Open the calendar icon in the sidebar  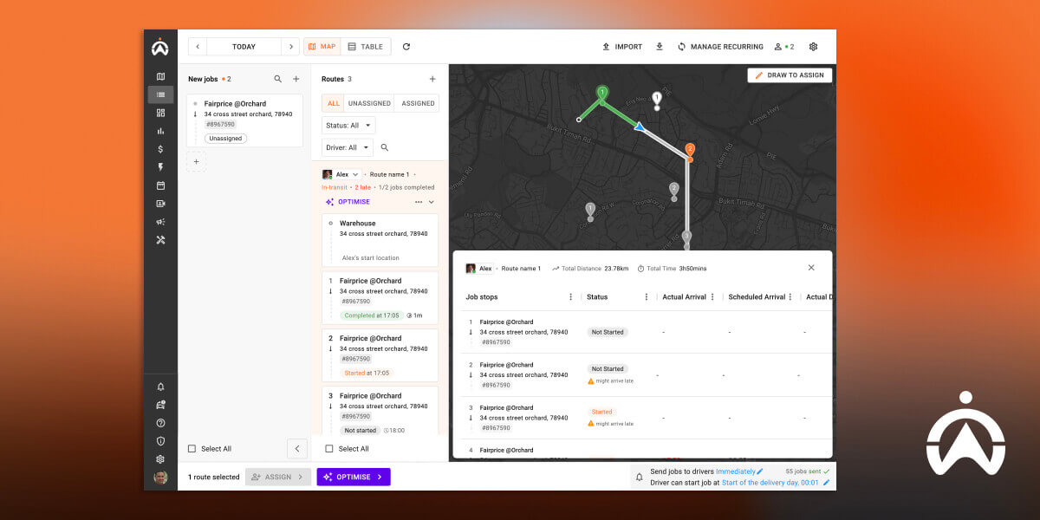160,185
